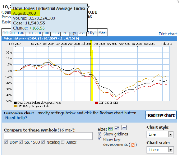Switch to the 10yr range tab
Screen dimensions: 179x155
[x=92, y=32]
